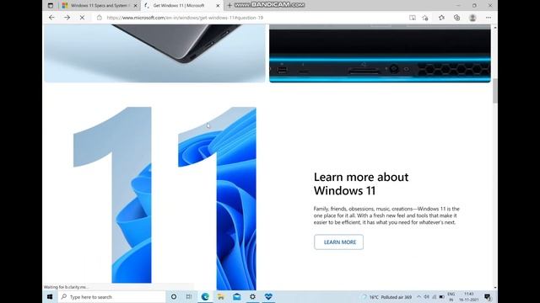
Task: Change ENG IN input language
Action: pos(451,297)
